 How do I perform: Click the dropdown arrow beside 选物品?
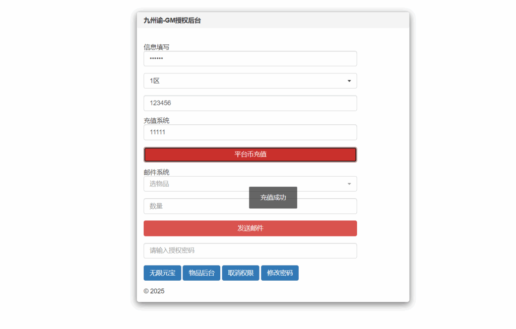[349, 184]
